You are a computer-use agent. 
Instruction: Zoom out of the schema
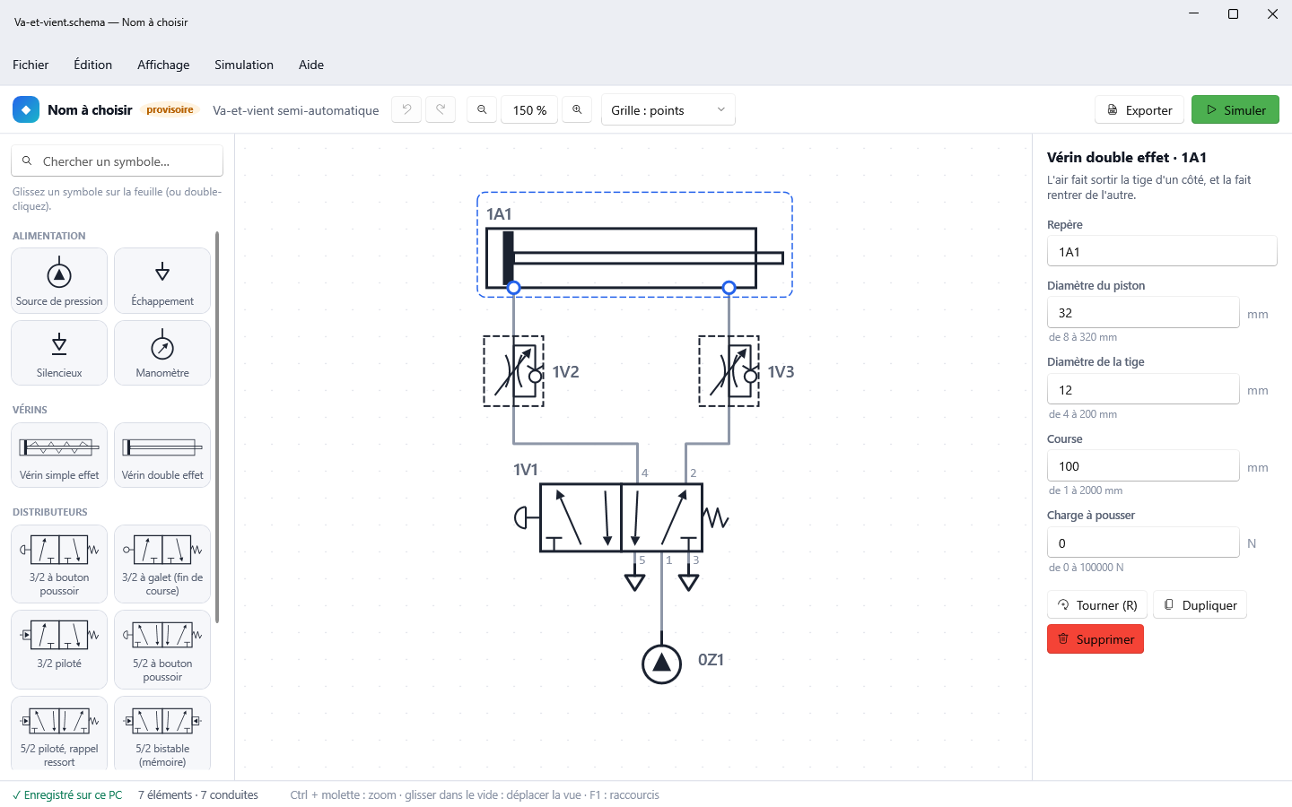pos(482,109)
